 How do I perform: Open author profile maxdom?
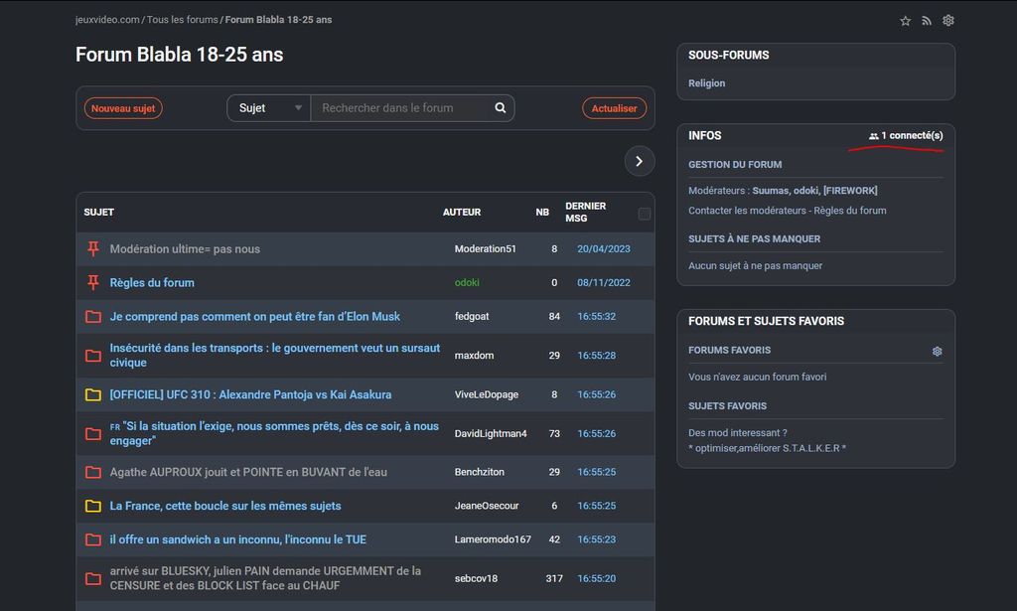click(474, 356)
